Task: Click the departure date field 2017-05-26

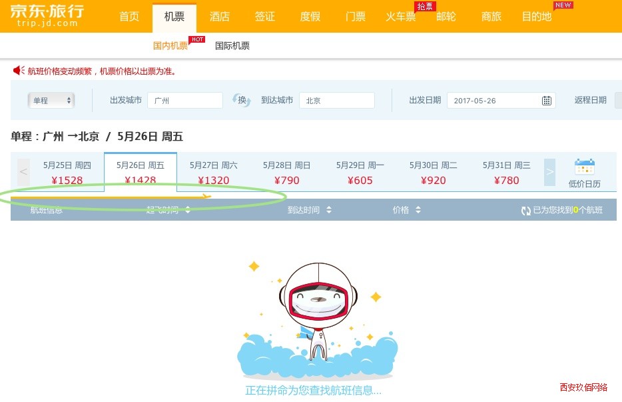Action: coord(501,101)
